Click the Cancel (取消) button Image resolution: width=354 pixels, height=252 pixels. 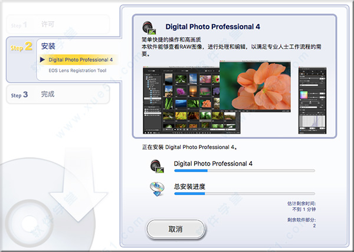[175, 229]
